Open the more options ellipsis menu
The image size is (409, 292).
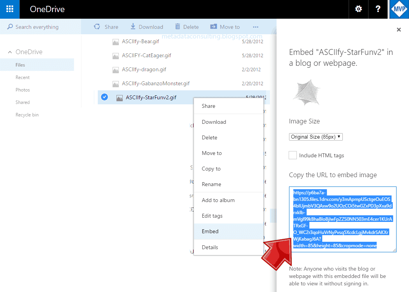pos(256,26)
